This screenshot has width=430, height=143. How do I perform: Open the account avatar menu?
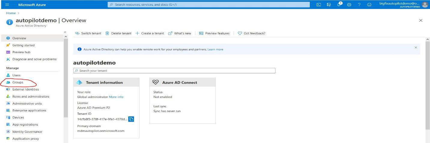pyautogui.click(x=424, y=5)
